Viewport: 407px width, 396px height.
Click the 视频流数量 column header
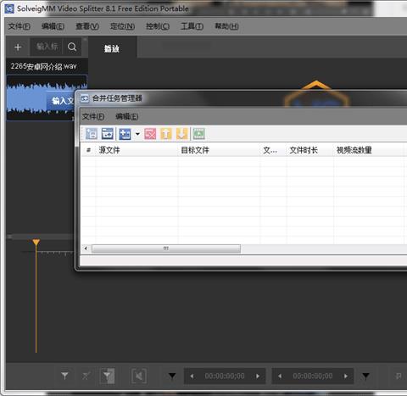click(368, 150)
